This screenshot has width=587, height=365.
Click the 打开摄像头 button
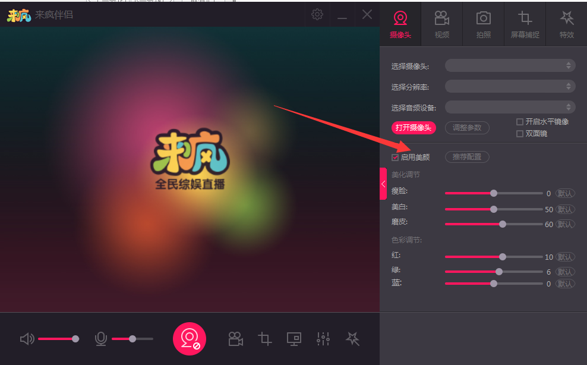414,128
